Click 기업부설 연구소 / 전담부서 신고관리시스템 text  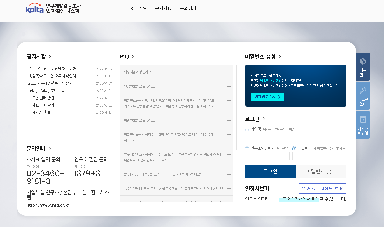[x=68, y=195]
